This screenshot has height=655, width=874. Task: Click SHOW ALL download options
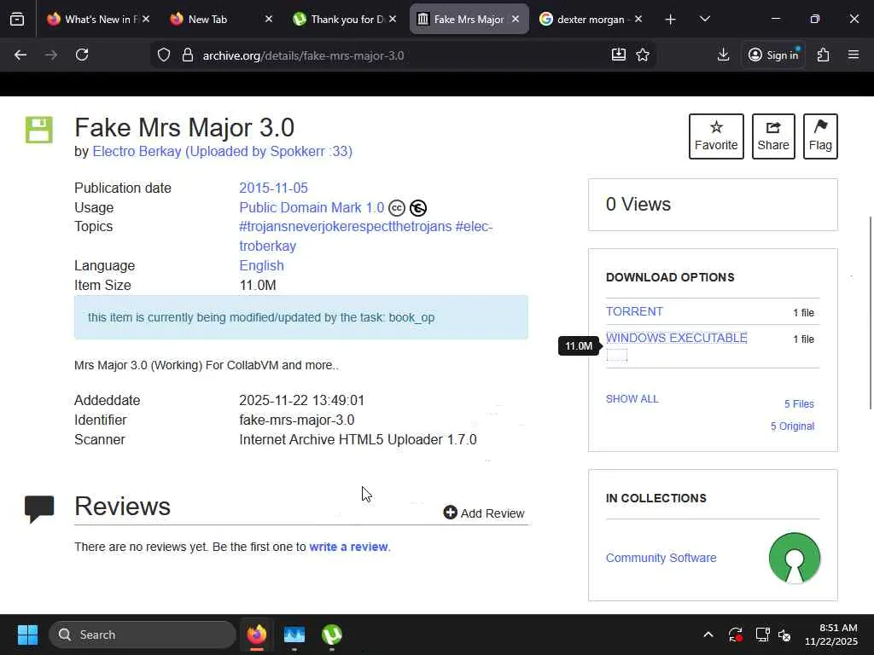point(632,399)
